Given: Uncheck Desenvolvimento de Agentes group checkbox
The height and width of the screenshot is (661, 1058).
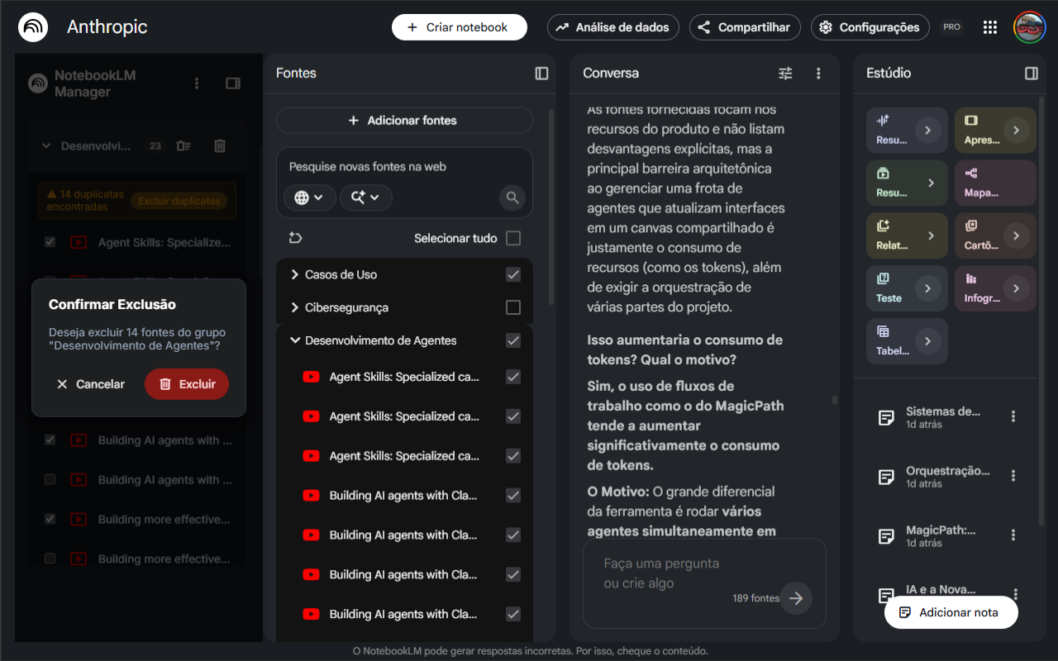Looking at the screenshot, I should coord(513,340).
